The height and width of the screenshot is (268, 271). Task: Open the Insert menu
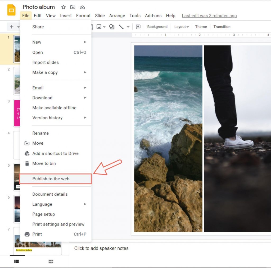(66, 16)
